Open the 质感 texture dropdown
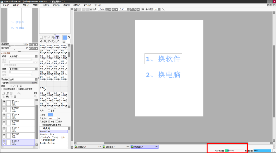 (36, 56)
